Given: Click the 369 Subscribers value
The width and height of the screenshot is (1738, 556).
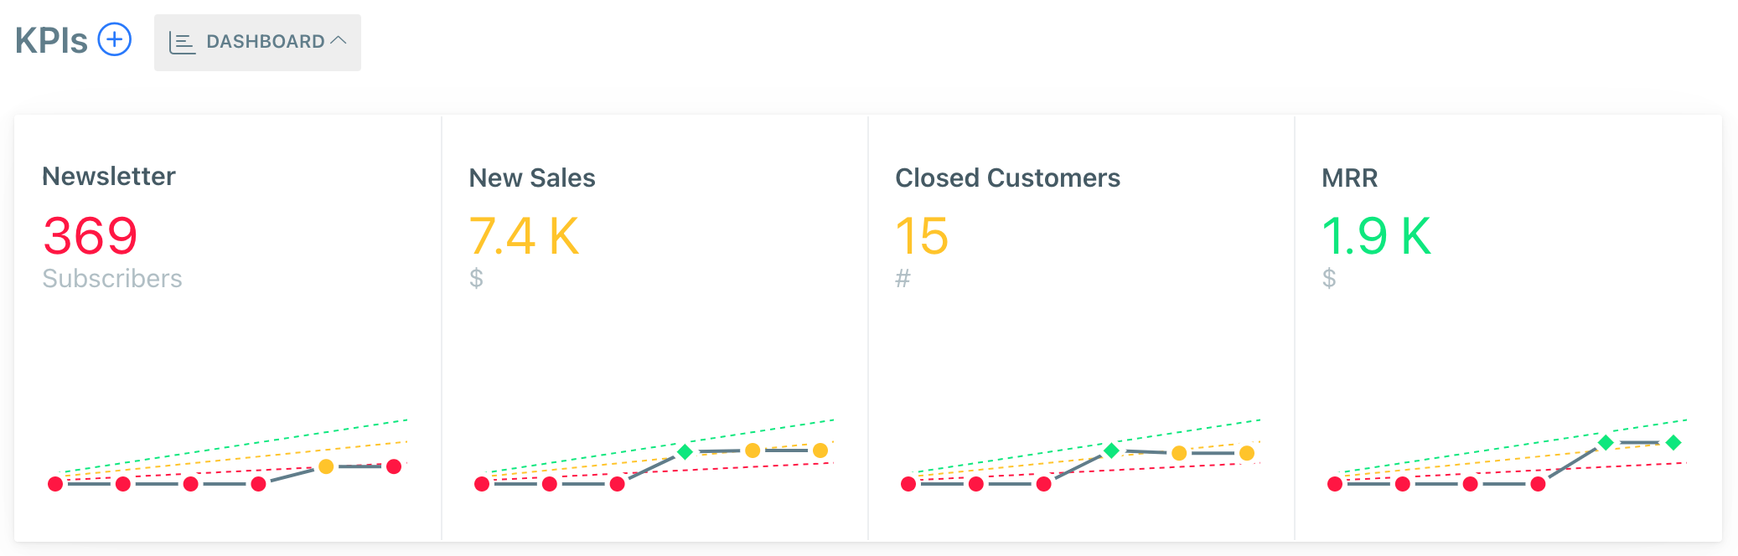Looking at the screenshot, I should click(x=91, y=235).
